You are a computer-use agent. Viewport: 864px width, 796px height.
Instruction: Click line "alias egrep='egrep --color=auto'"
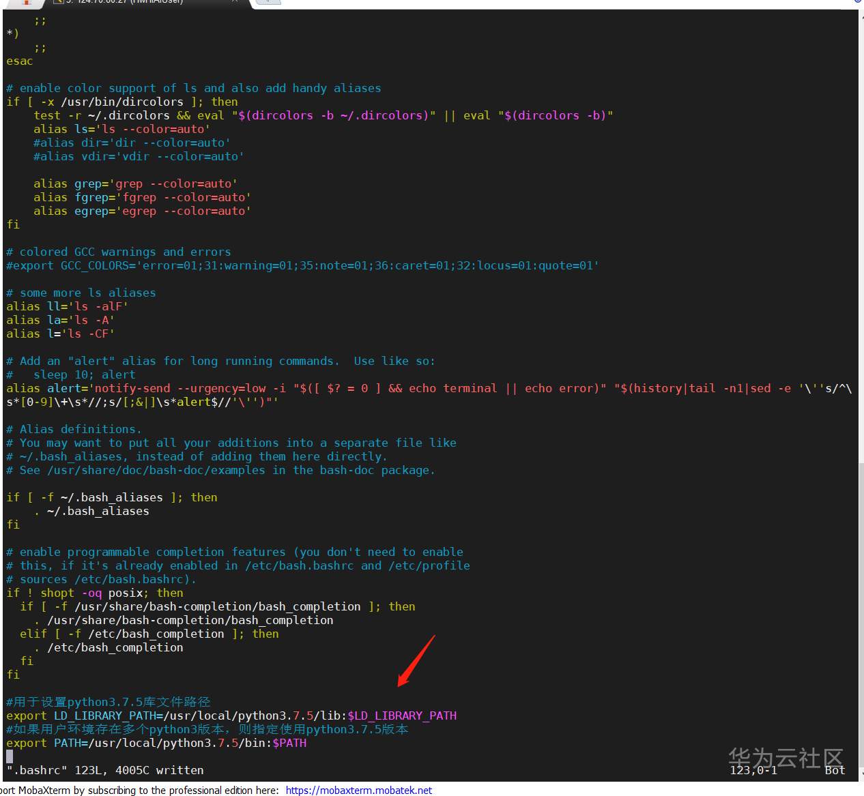click(x=143, y=211)
